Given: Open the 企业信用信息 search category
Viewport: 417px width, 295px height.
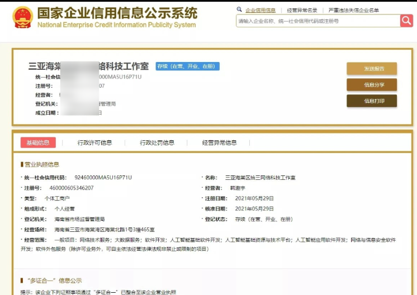Looking at the screenshot, I should (260, 10).
